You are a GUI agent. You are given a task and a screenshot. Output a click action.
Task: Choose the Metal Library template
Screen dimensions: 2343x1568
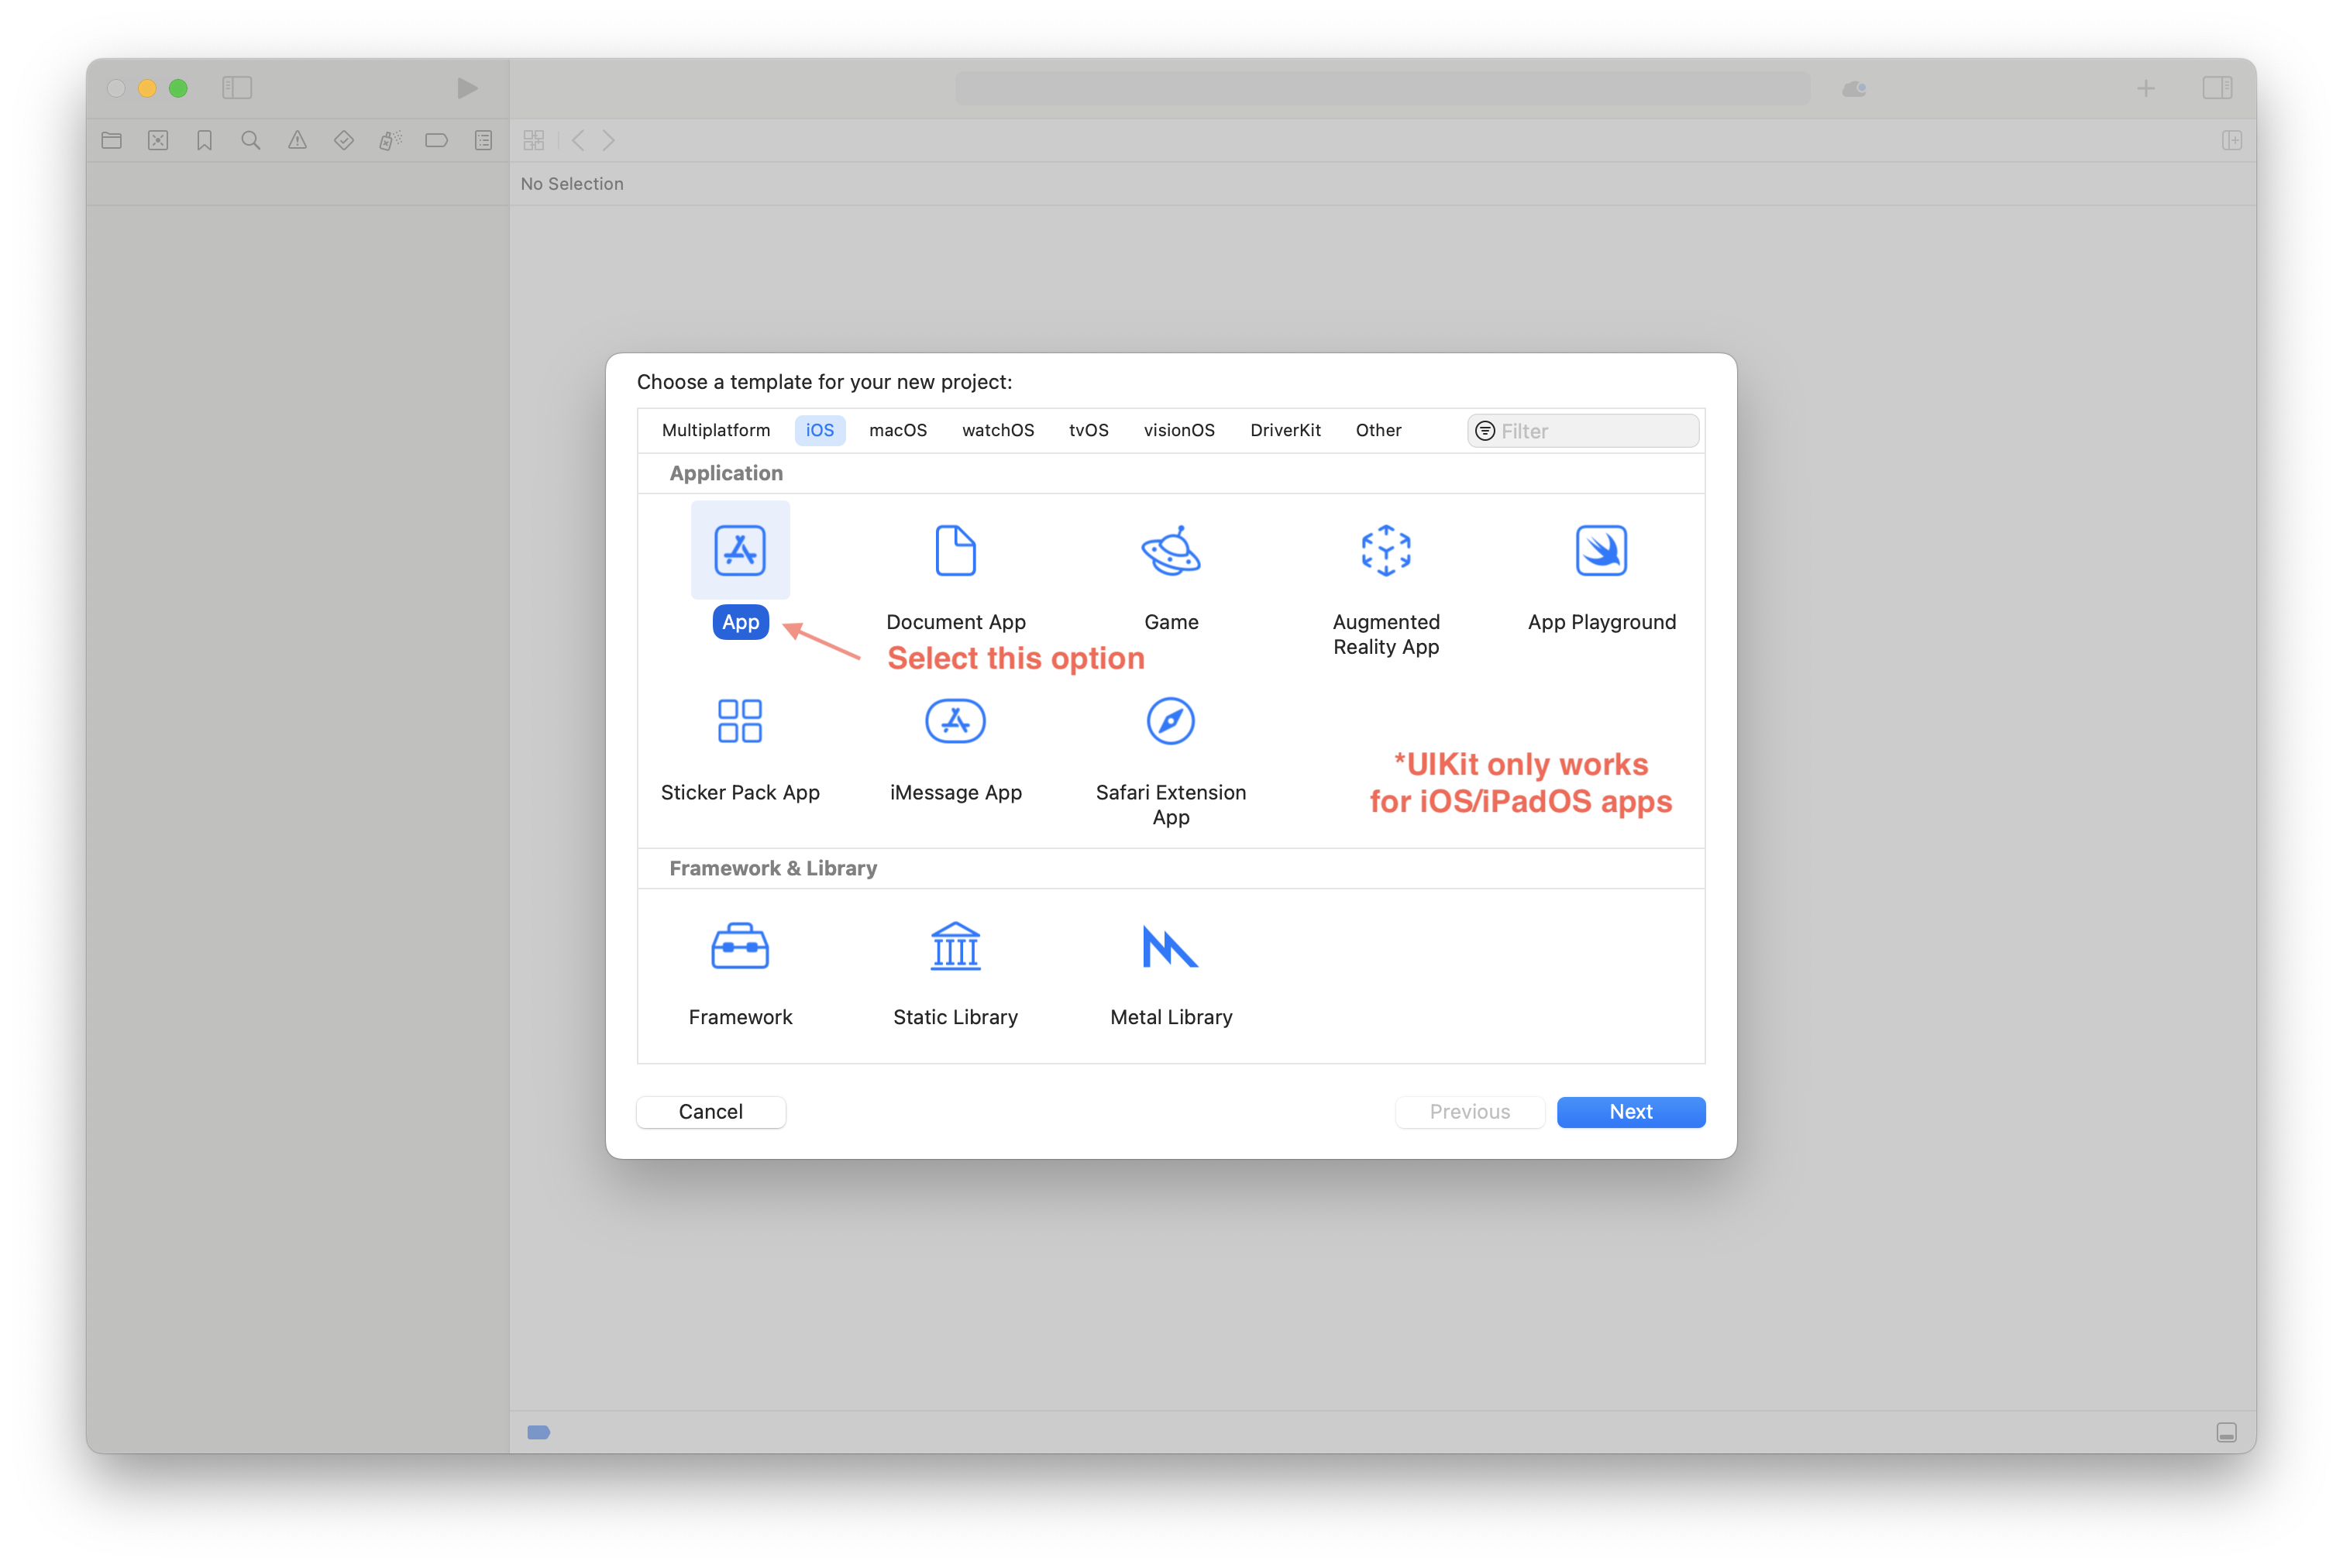[x=1170, y=946]
